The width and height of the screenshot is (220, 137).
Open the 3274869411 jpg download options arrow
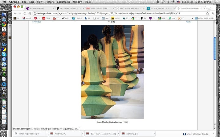tap(118, 134)
